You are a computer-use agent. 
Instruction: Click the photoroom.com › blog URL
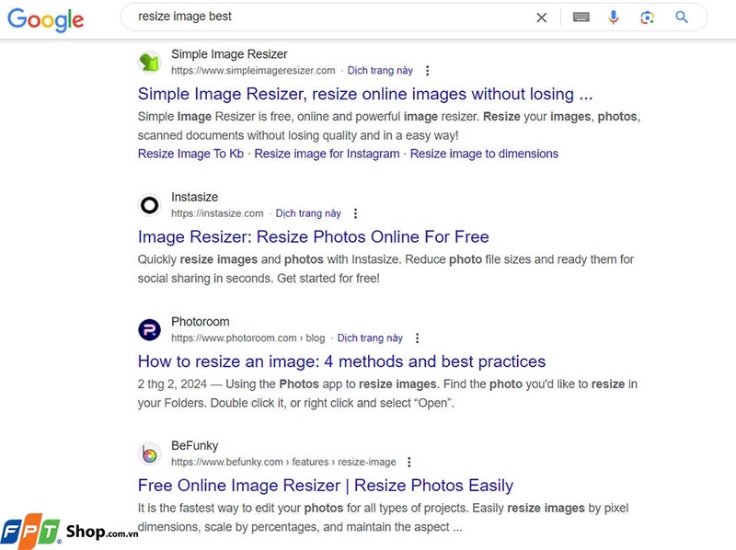247,338
